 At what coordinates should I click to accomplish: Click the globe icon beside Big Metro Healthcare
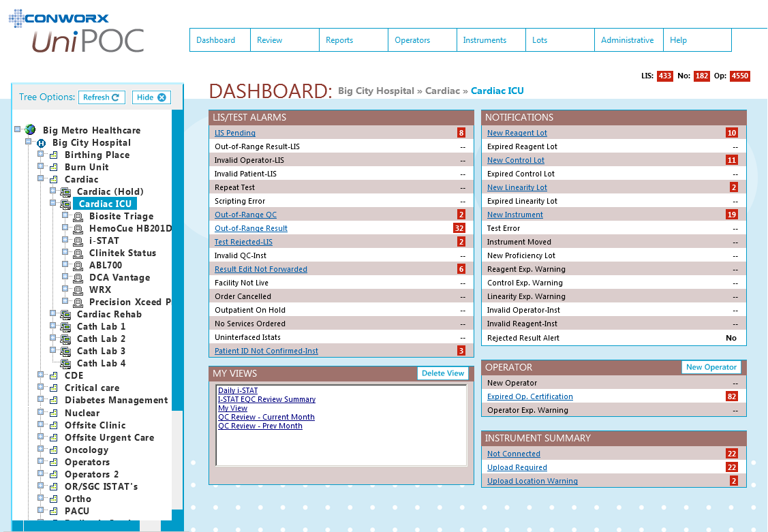point(30,129)
